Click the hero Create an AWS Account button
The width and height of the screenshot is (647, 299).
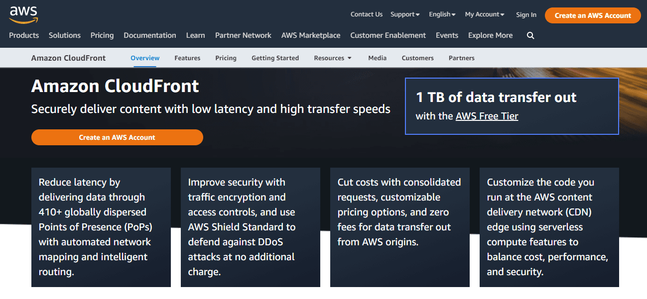pos(117,137)
